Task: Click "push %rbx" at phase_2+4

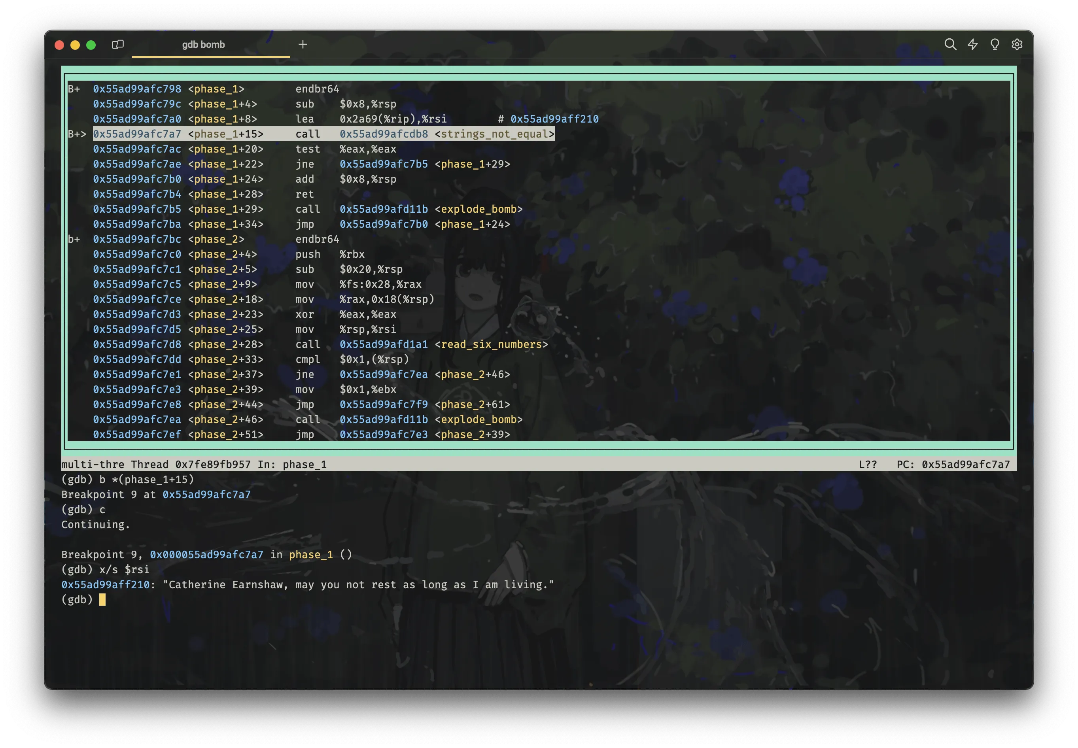Action: coord(330,254)
